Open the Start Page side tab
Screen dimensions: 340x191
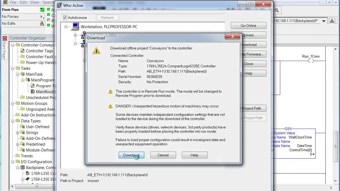pyautogui.click(x=4, y=47)
